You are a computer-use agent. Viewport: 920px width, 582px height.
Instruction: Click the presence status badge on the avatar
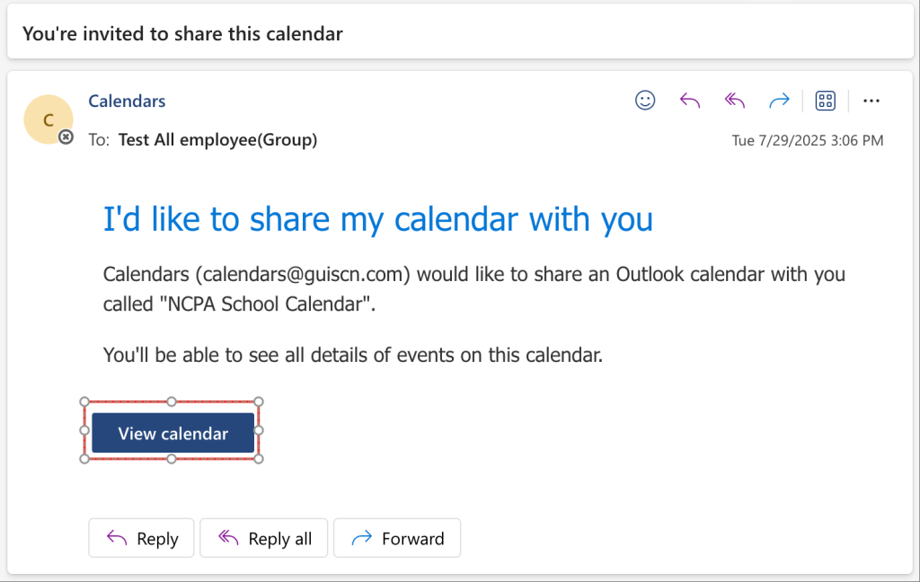tap(66, 137)
